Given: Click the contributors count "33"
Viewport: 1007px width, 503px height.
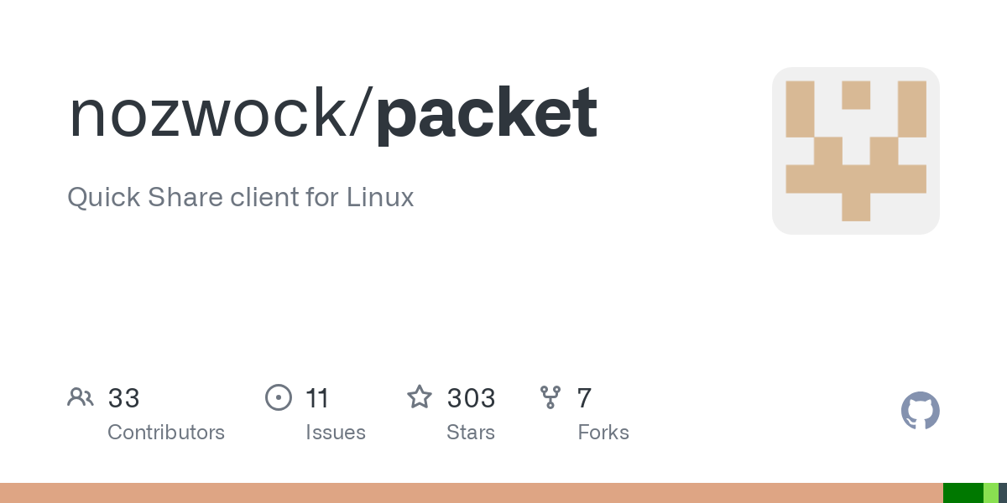Looking at the screenshot, I should 123,398.
